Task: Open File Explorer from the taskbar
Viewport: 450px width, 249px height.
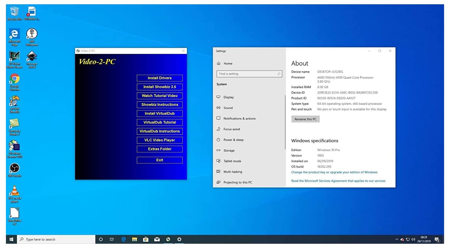Action: coord(134,239)
